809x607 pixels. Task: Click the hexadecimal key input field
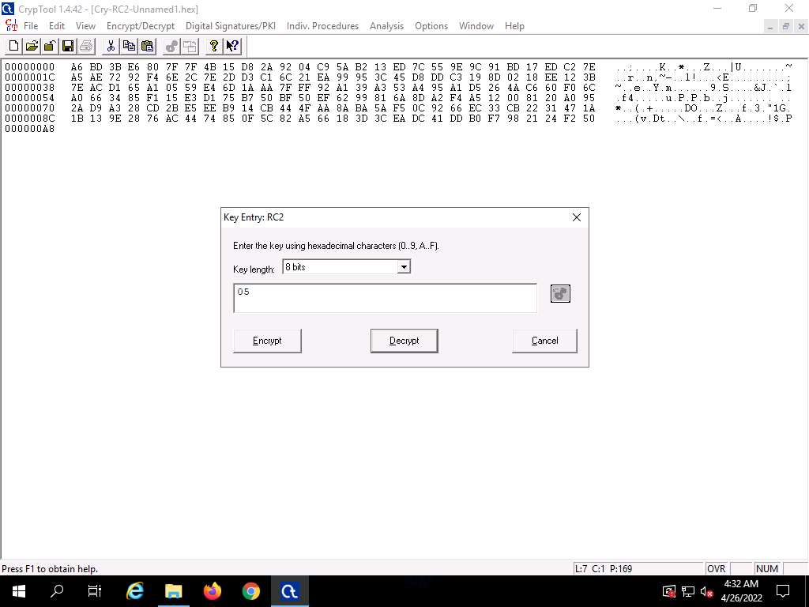pyautogui.click(x=385, y=298)
